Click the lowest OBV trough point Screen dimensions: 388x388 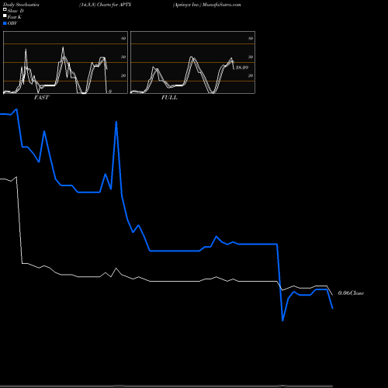(282, 320)
